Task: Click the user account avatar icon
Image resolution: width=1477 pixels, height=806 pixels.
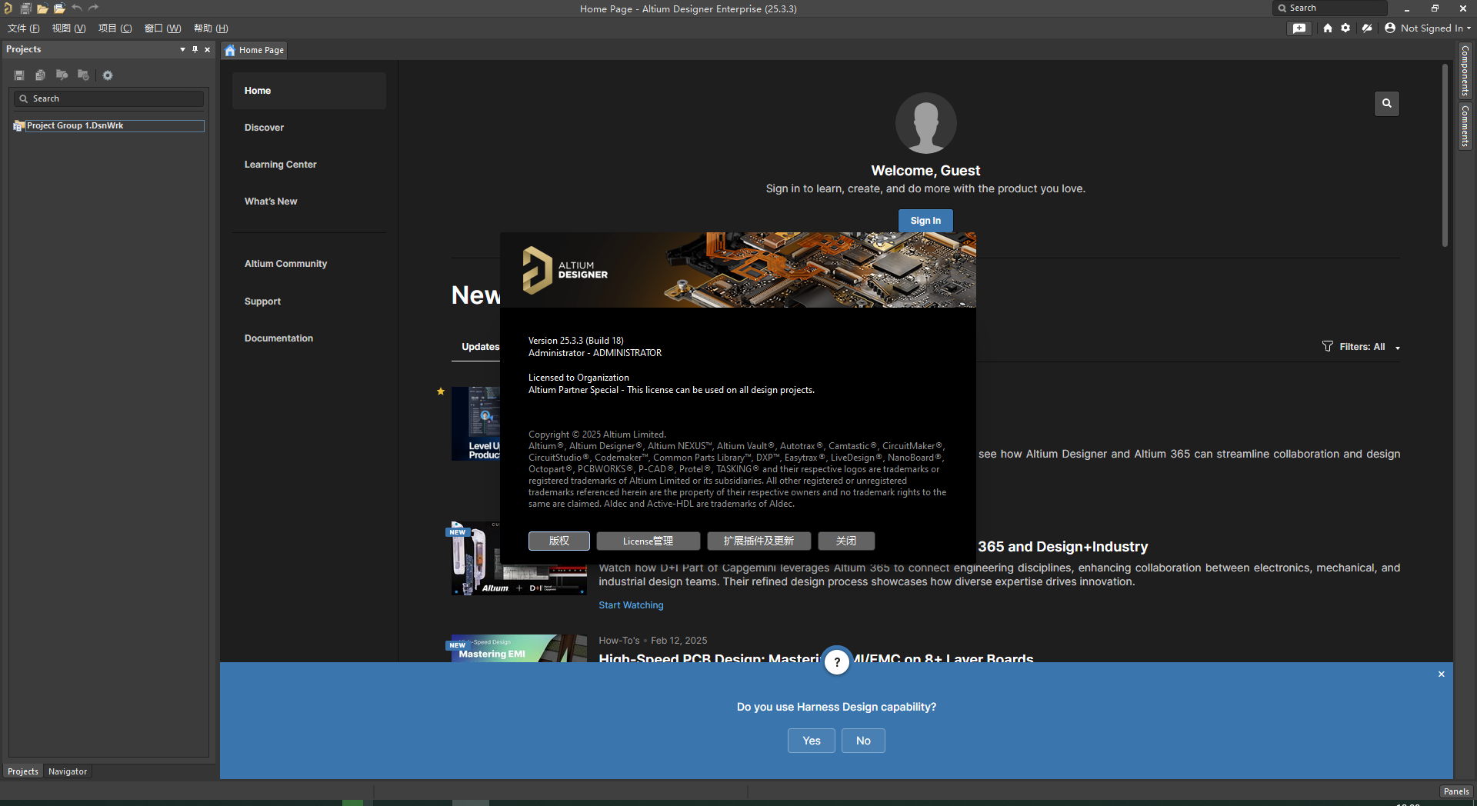Action: coord(1390,28)
